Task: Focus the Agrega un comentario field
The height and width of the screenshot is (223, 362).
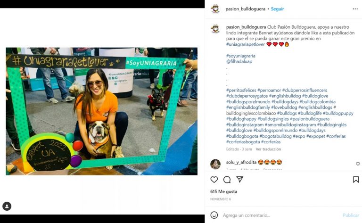Action: point(280,215)
